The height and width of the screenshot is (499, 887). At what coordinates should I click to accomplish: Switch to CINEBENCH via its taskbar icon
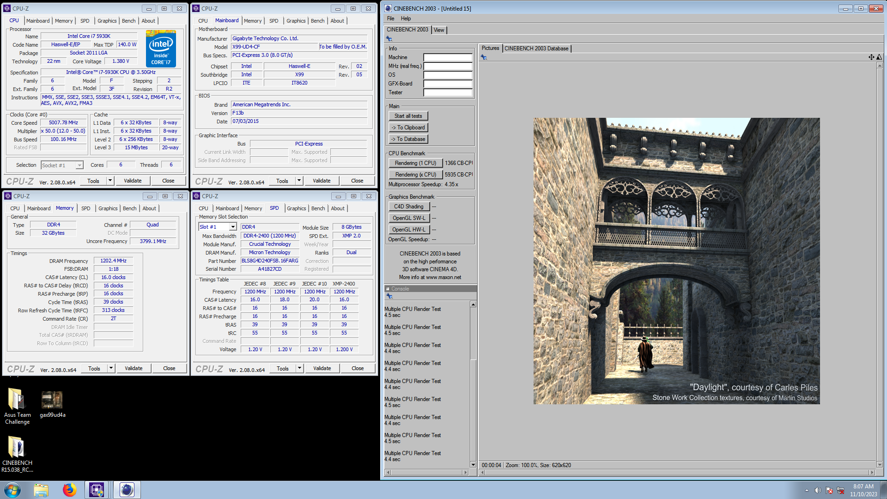tap(127, 490)
